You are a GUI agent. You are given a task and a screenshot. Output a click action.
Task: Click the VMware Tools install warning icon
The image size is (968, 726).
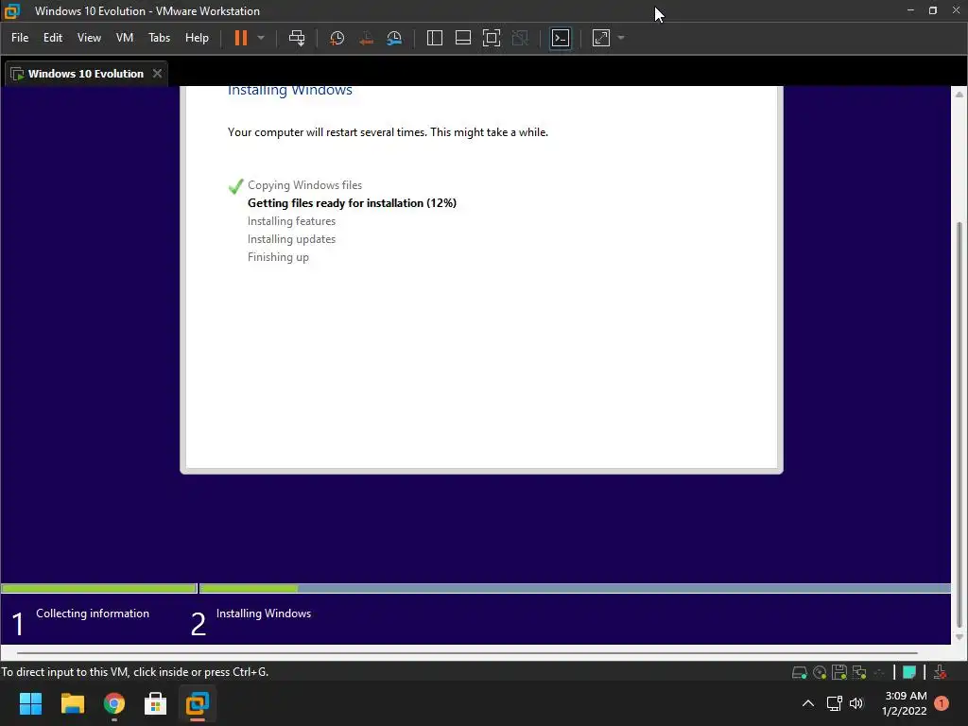tap(941, 672)
